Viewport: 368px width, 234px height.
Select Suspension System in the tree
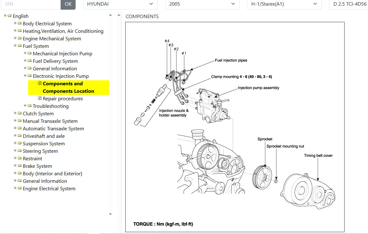click(x=44, y=143)
